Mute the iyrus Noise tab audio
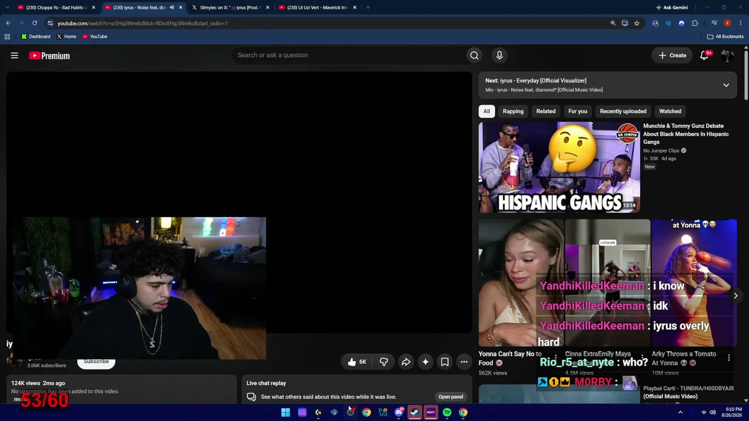Viewport: 749px width, 421px height. click(171, 8)
